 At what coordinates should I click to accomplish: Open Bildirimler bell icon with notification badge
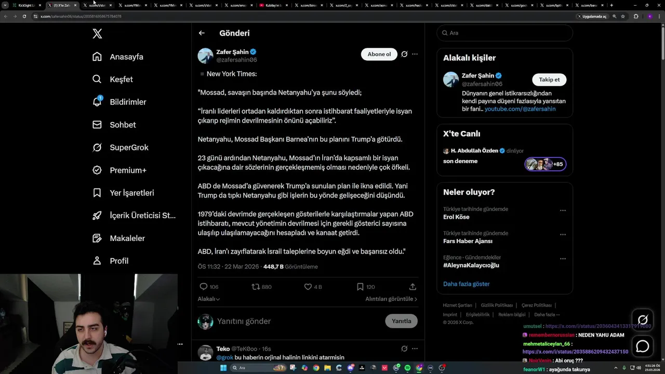[97, 102]
